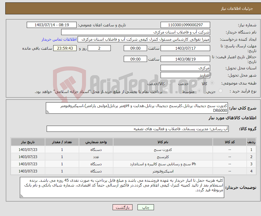Click the کد کالا column header
The width and height of the screenshot is (261, 216).
click(230, 142)
